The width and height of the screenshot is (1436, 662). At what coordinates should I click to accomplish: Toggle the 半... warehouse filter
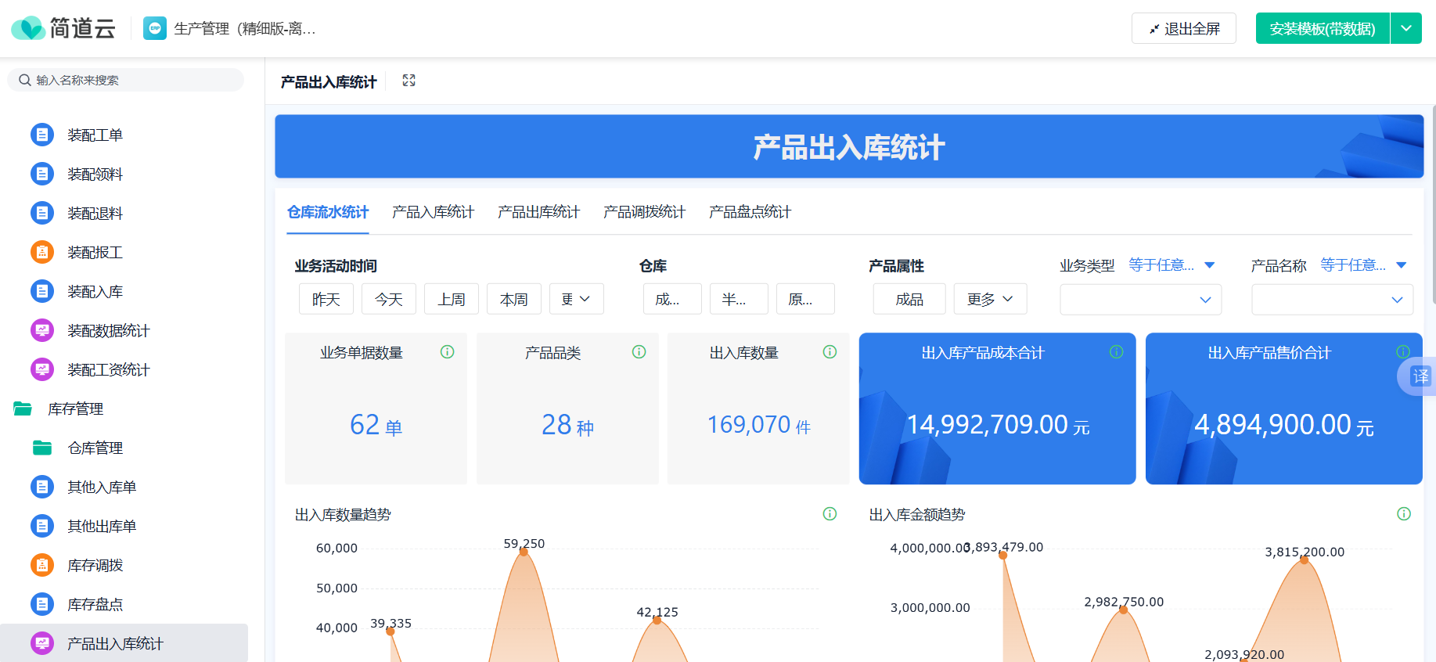click(740, 299)
